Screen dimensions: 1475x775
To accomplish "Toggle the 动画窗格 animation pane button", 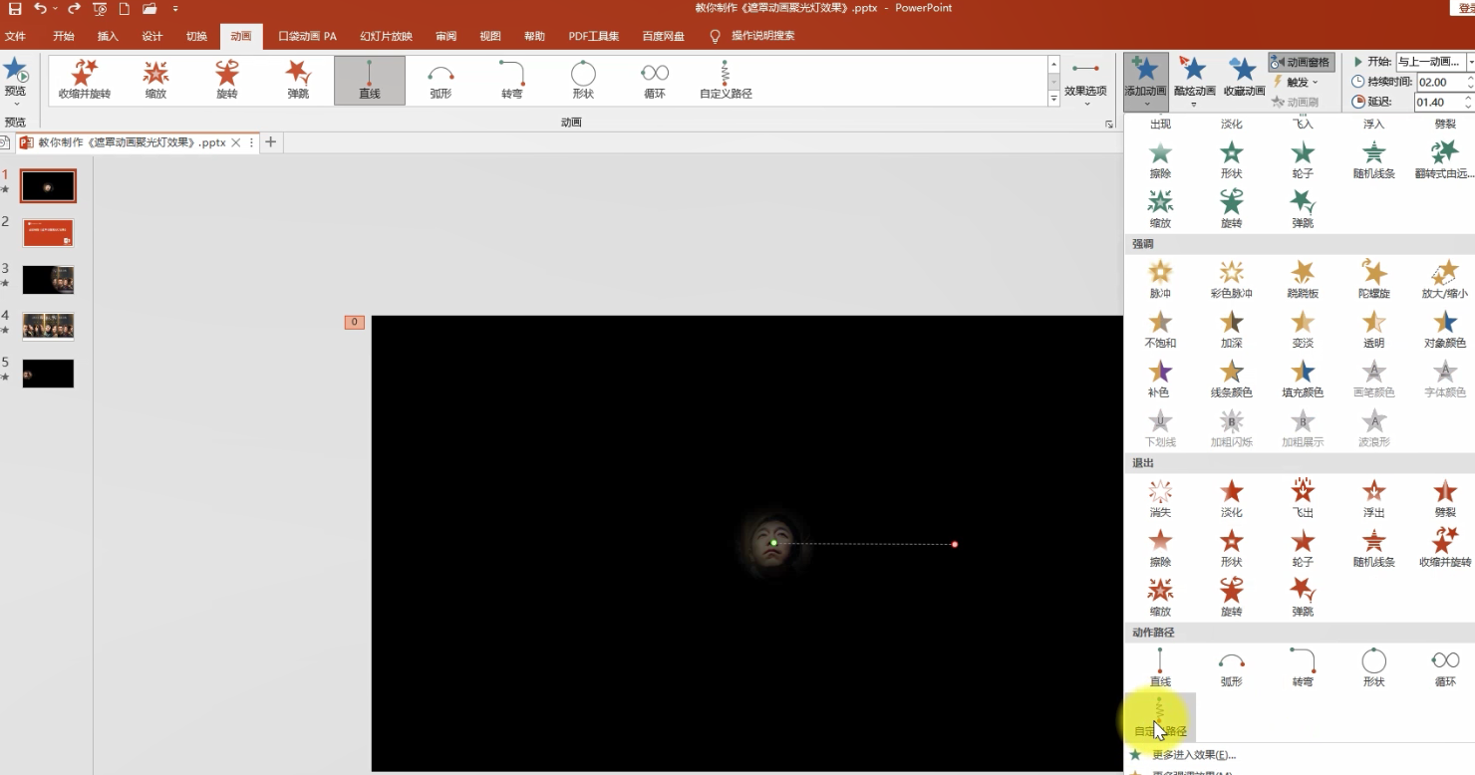I will click(x=1302, y=62).
